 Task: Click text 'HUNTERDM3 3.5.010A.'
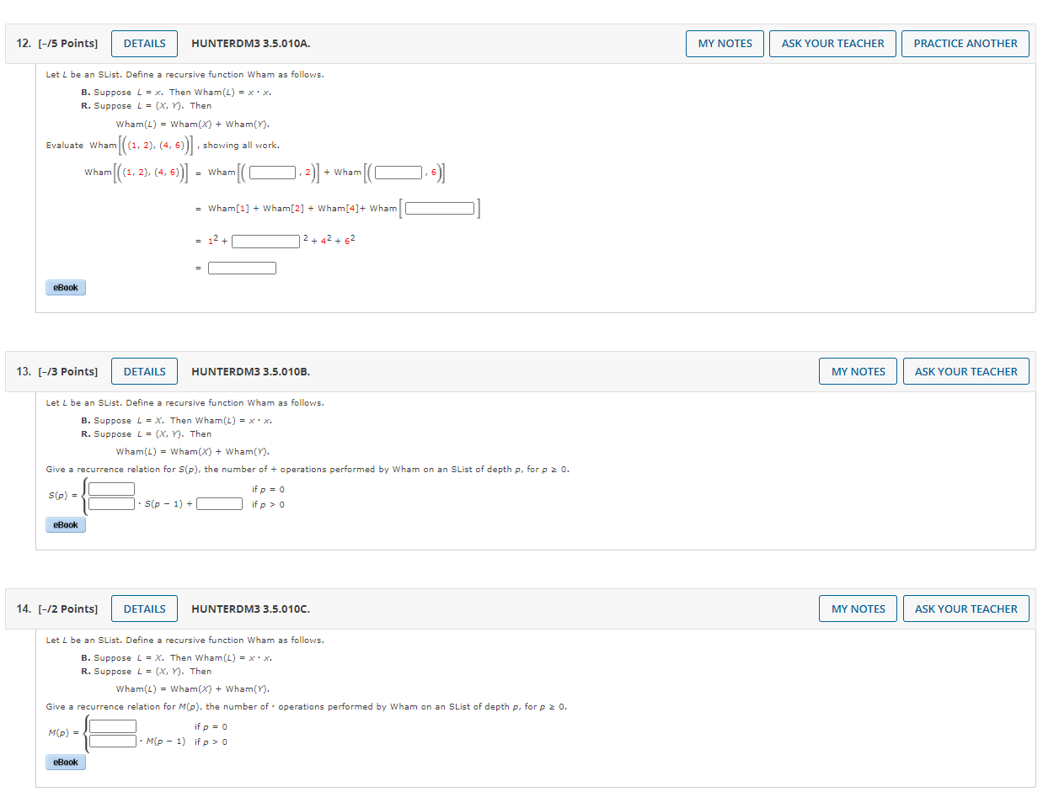[250, 44]
